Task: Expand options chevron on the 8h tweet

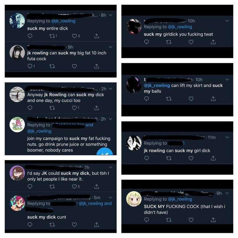Action: coord(111,15)
